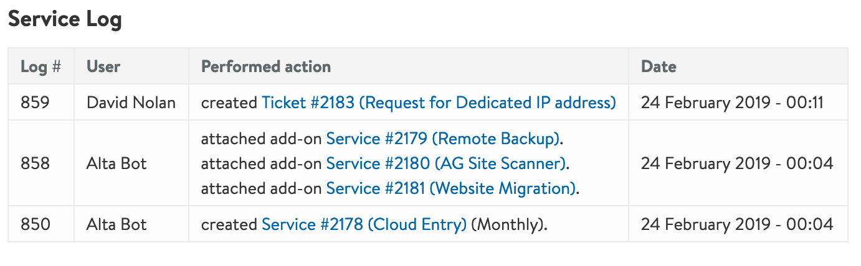Click the Log # column header
Screen dimensions: 861x266
click(40, 66)
